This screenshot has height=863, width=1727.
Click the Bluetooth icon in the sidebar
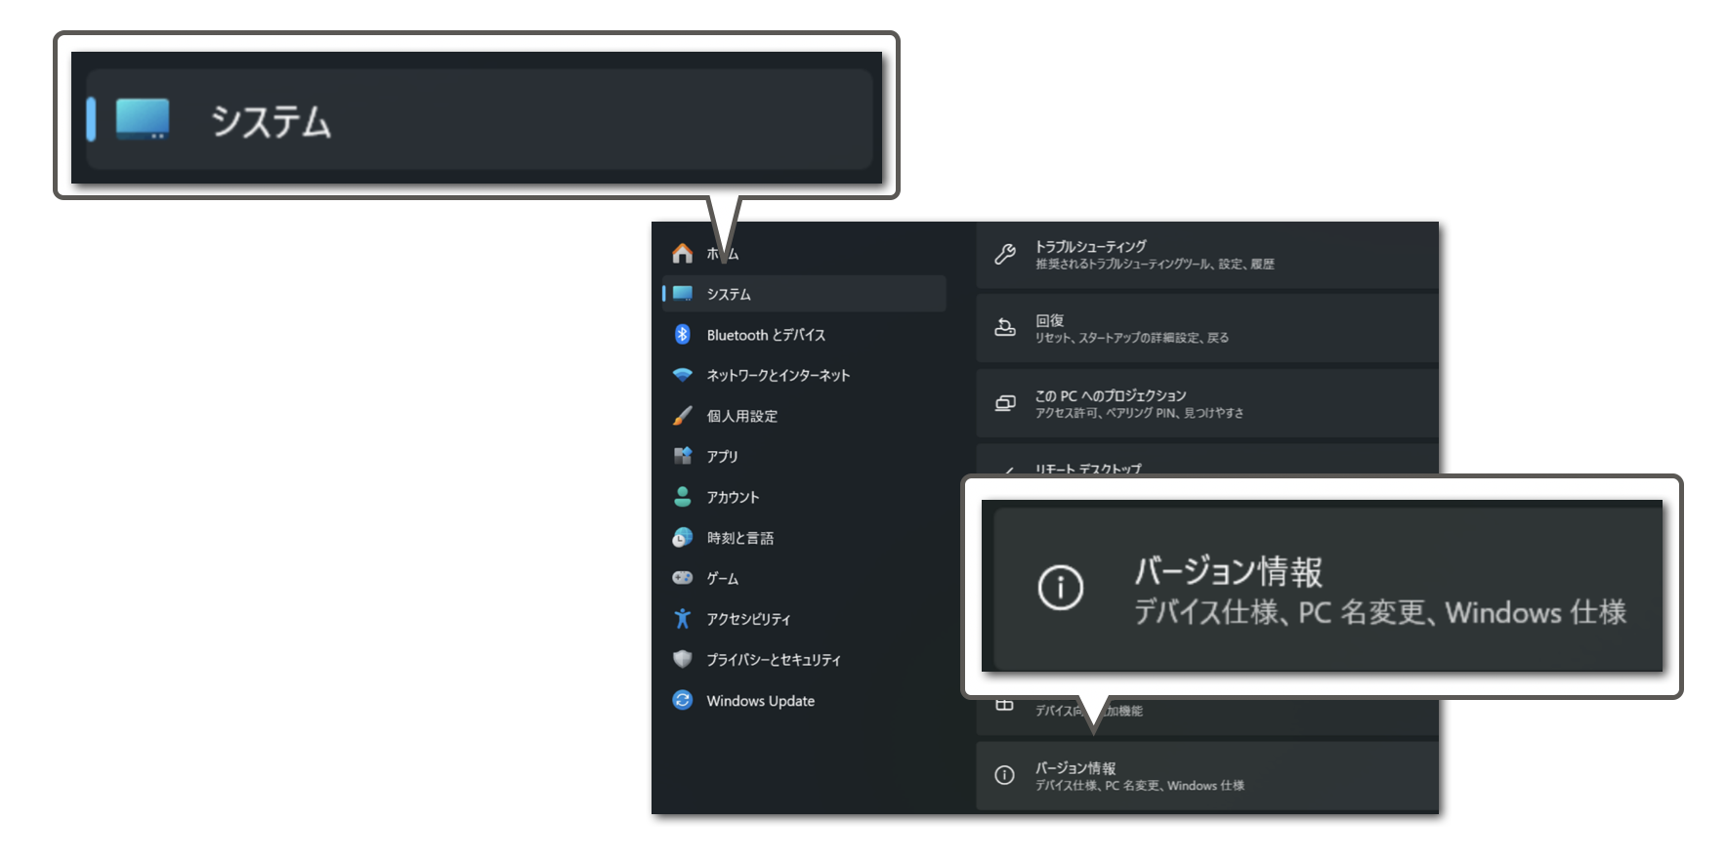[x=682, y=335]
